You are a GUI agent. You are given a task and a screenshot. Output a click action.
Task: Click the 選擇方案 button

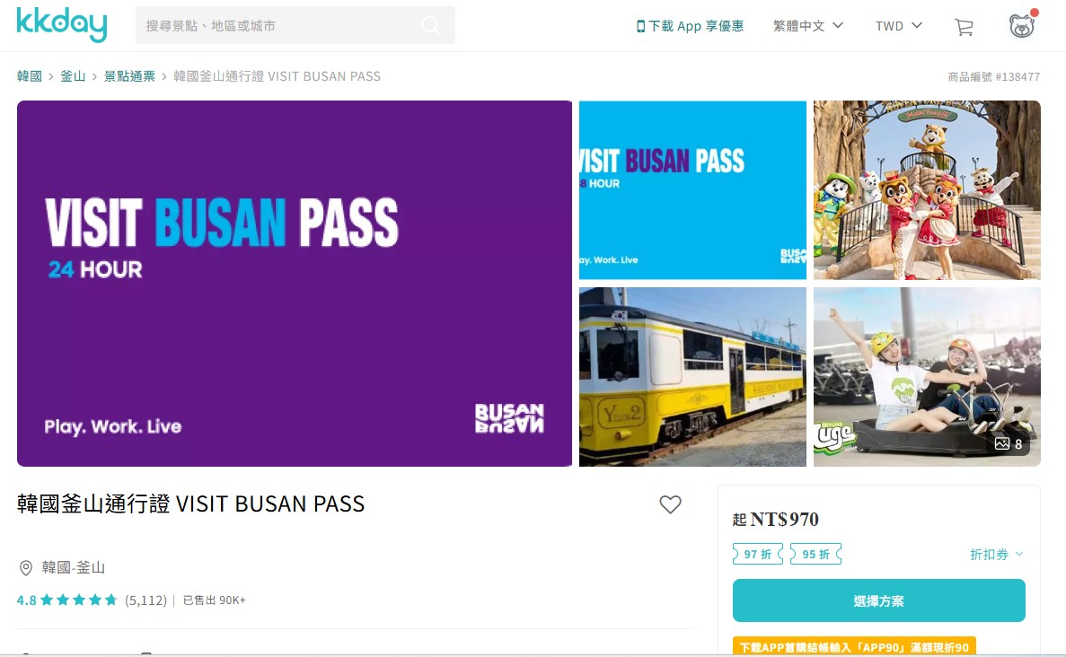879,600
